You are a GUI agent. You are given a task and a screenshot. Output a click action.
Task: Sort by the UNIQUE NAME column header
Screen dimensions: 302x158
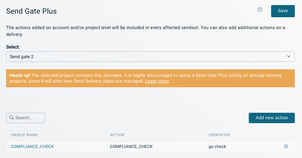(24, 135)
